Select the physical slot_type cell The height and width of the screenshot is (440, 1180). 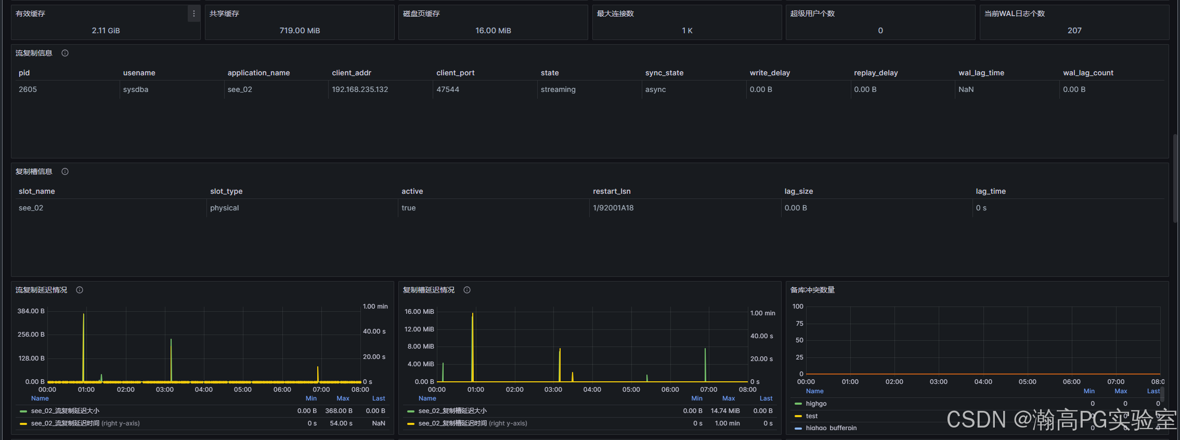tap(224, 208)
